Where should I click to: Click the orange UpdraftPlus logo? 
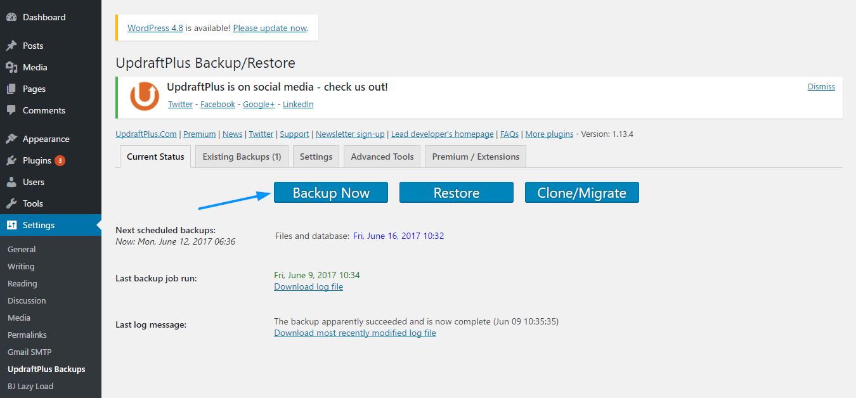[145, 96]
